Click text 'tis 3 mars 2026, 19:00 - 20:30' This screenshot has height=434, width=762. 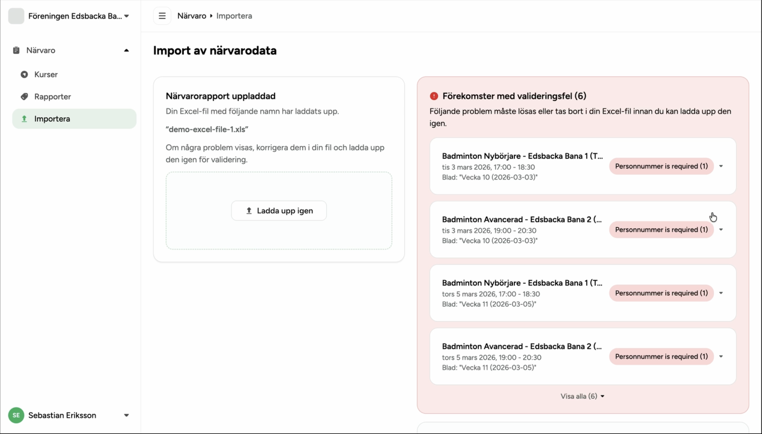pos(489,231)
